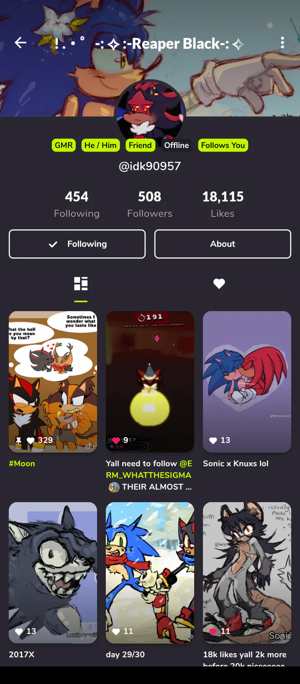Switch to the posts grid tab

pos(81,284)
